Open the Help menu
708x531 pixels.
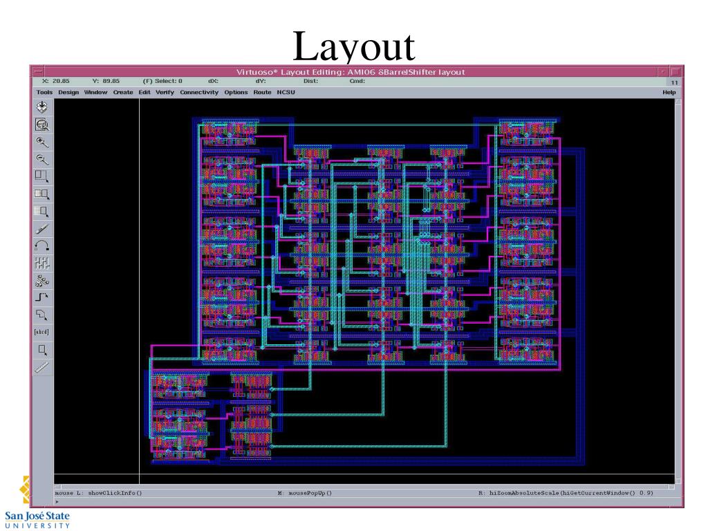point(669,92)
